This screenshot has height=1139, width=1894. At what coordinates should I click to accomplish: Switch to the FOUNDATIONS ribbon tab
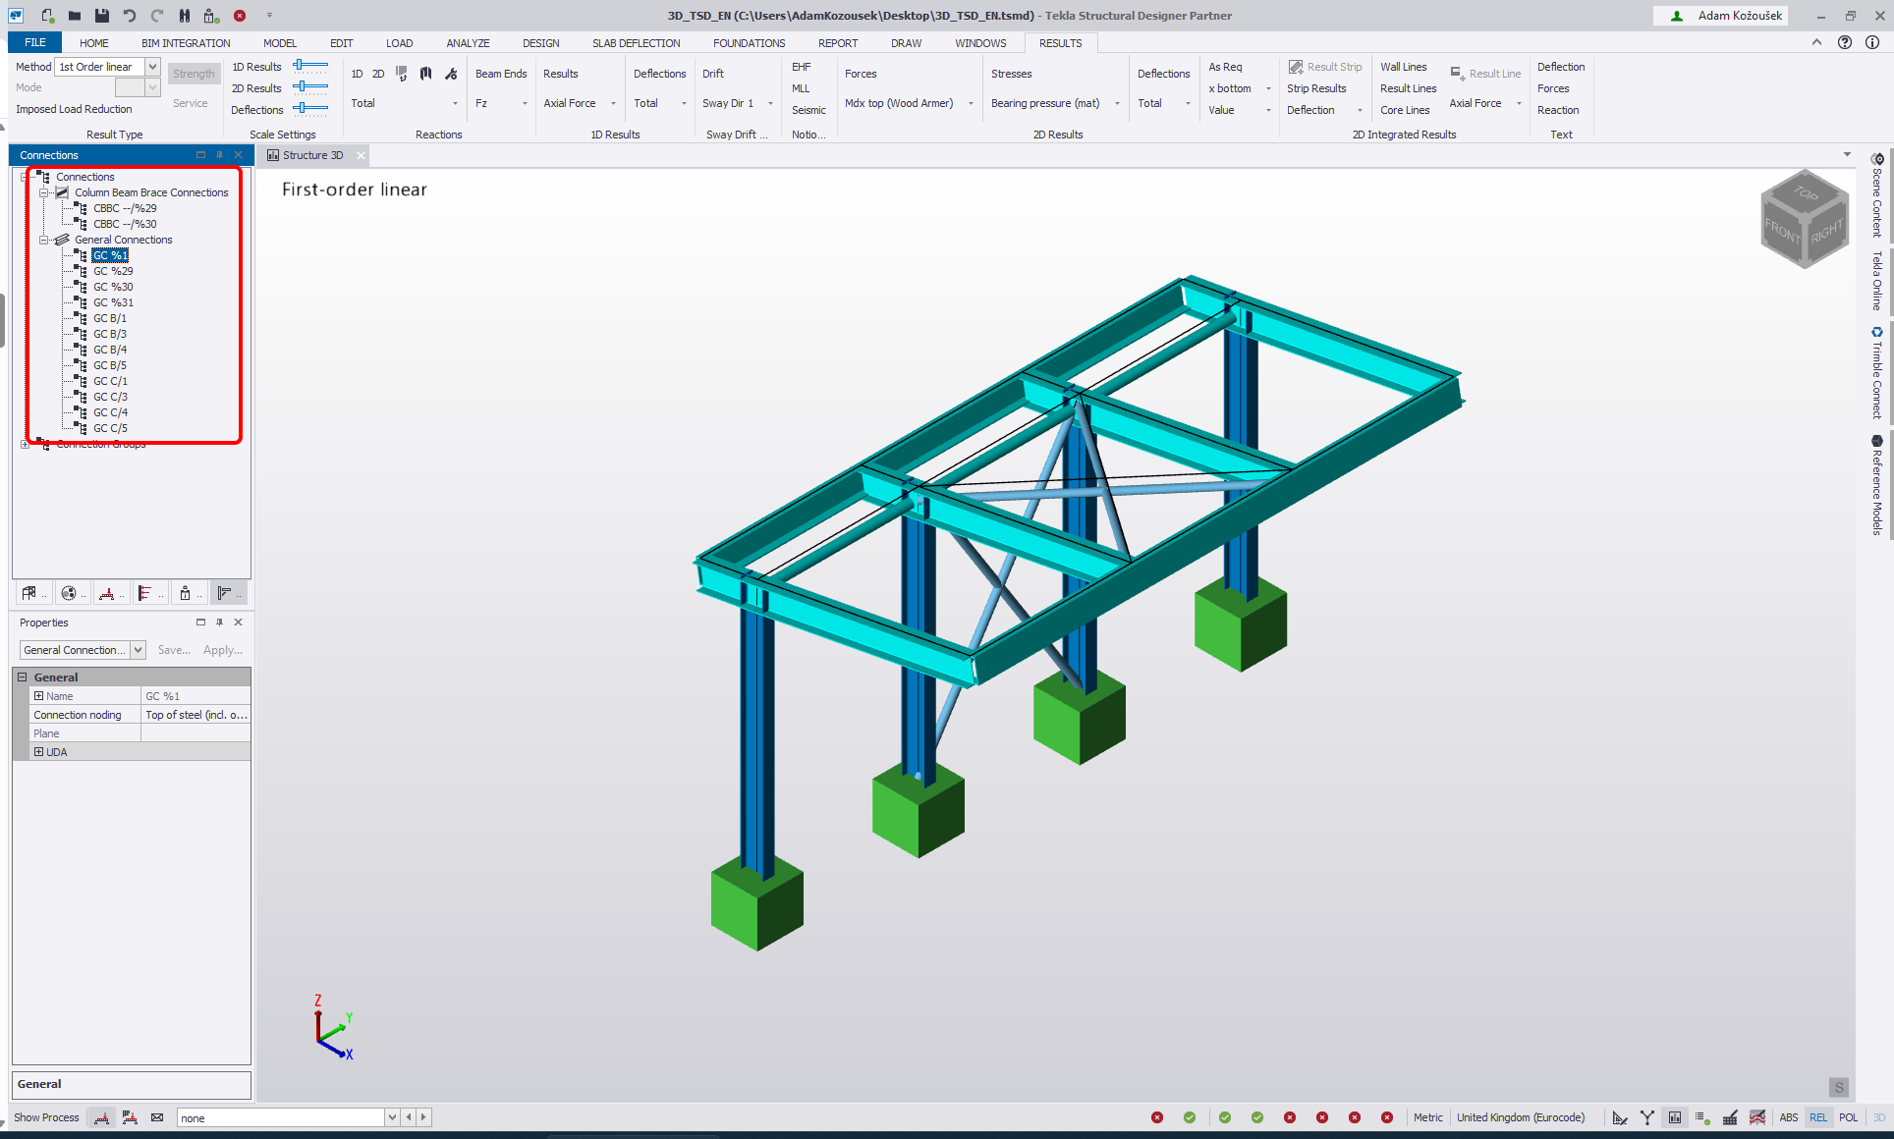(x=749, y=43)
